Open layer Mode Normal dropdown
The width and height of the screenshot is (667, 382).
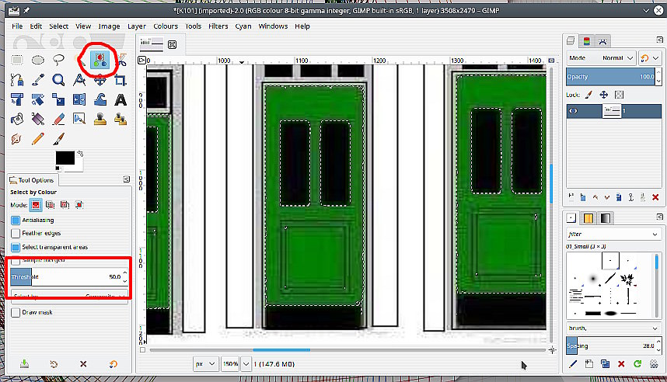click(x=601, y=58)
